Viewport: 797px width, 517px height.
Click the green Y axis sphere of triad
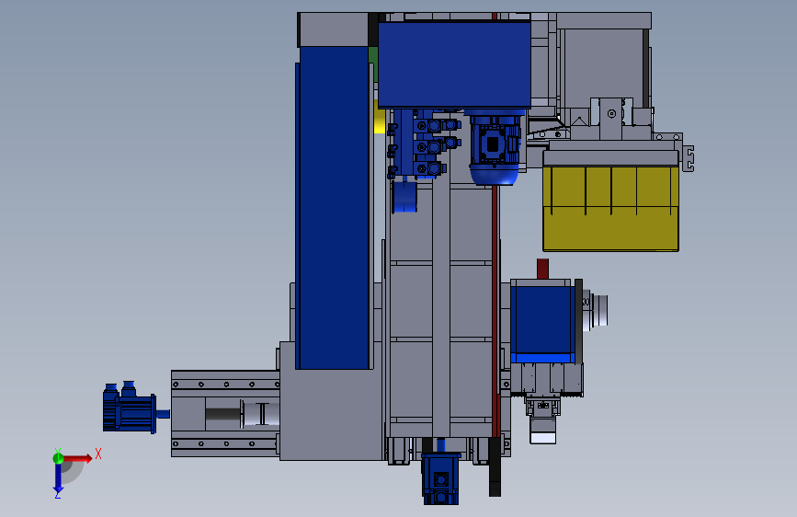coord(58,458)
